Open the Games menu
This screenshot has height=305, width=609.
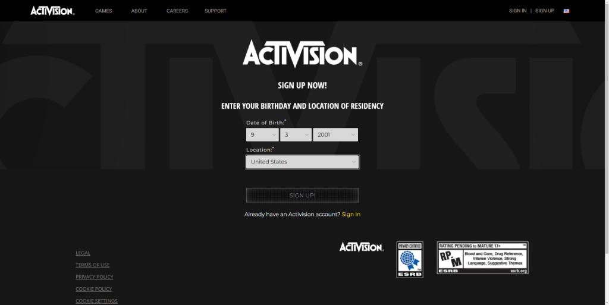(x=103, y=11)
